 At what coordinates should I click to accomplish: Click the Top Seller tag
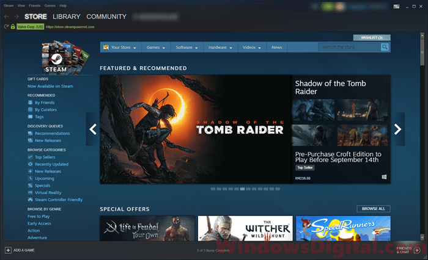305,168
